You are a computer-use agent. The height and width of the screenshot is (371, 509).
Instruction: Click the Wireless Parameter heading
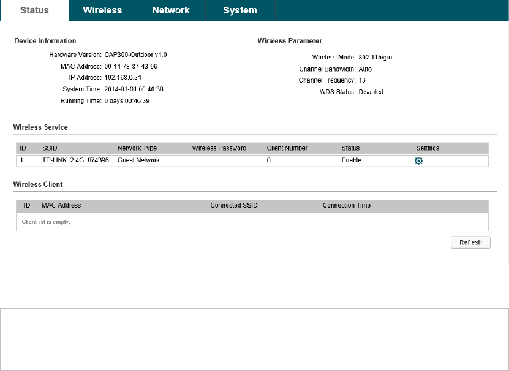pyautogui.click(x=290, y=40)
